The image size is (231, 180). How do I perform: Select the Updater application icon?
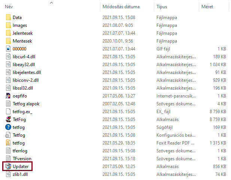[x=8, y=166]
